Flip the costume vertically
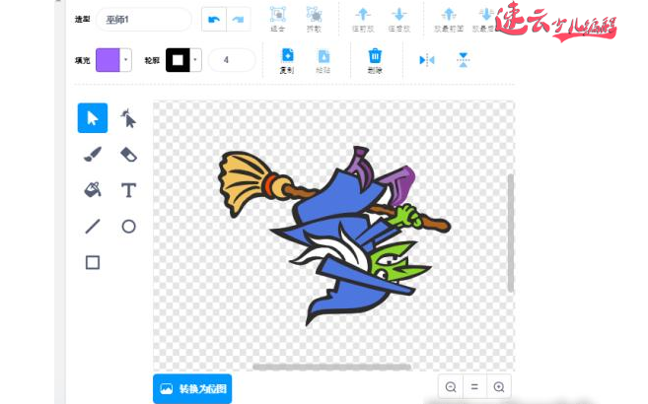This screenshot has height=404, width=648. click(x=463, y=60)
